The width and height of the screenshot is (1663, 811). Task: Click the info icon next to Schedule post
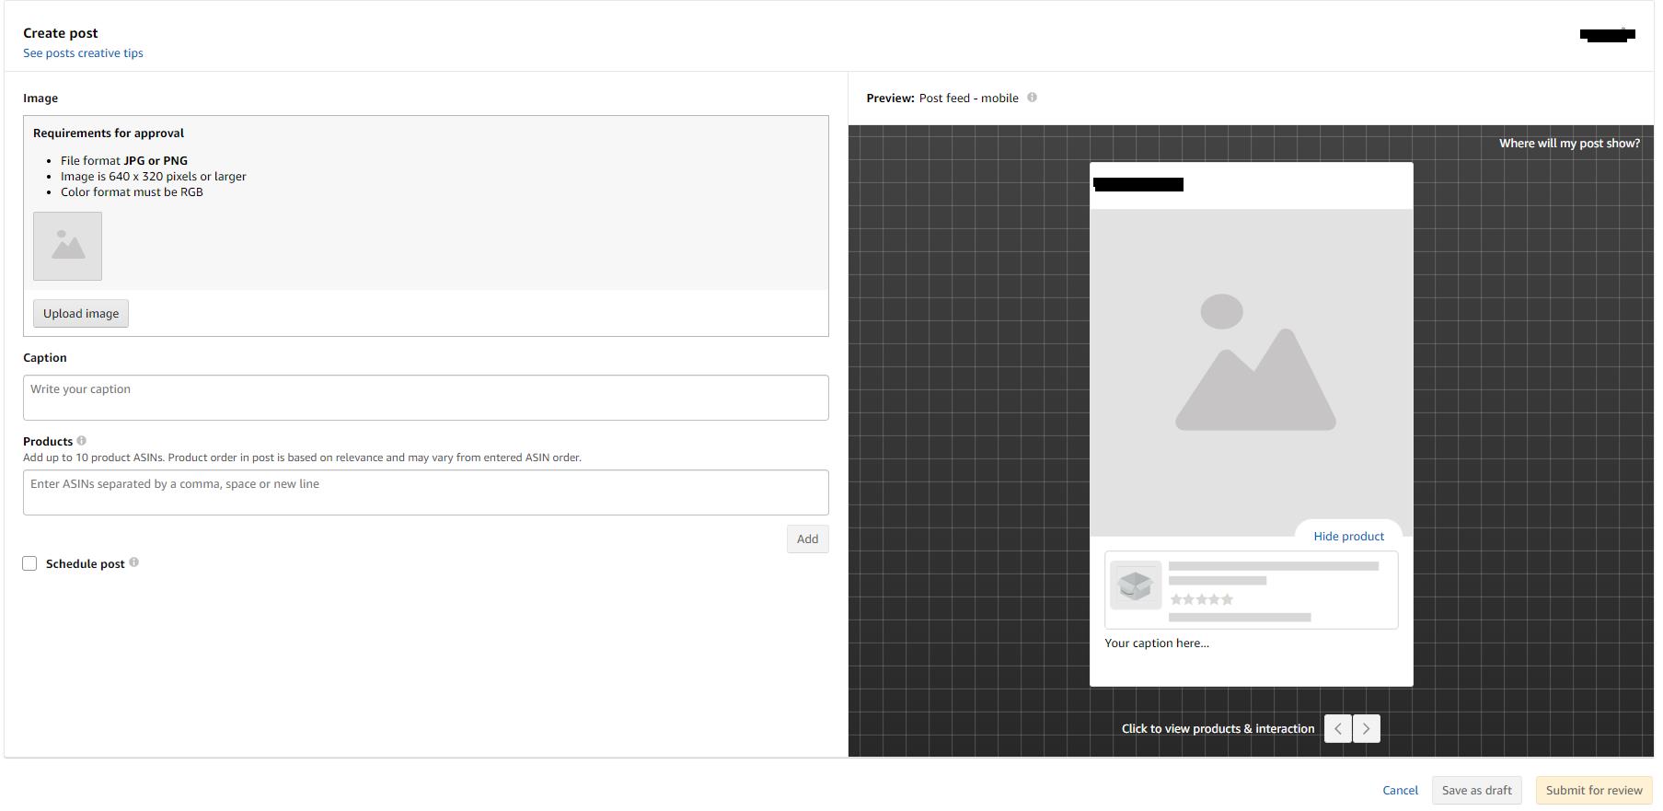[x=134, y=562]
